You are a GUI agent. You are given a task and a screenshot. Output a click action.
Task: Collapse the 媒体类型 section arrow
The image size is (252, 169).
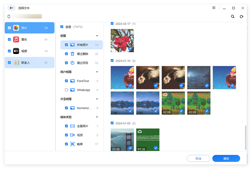(97, 117)
